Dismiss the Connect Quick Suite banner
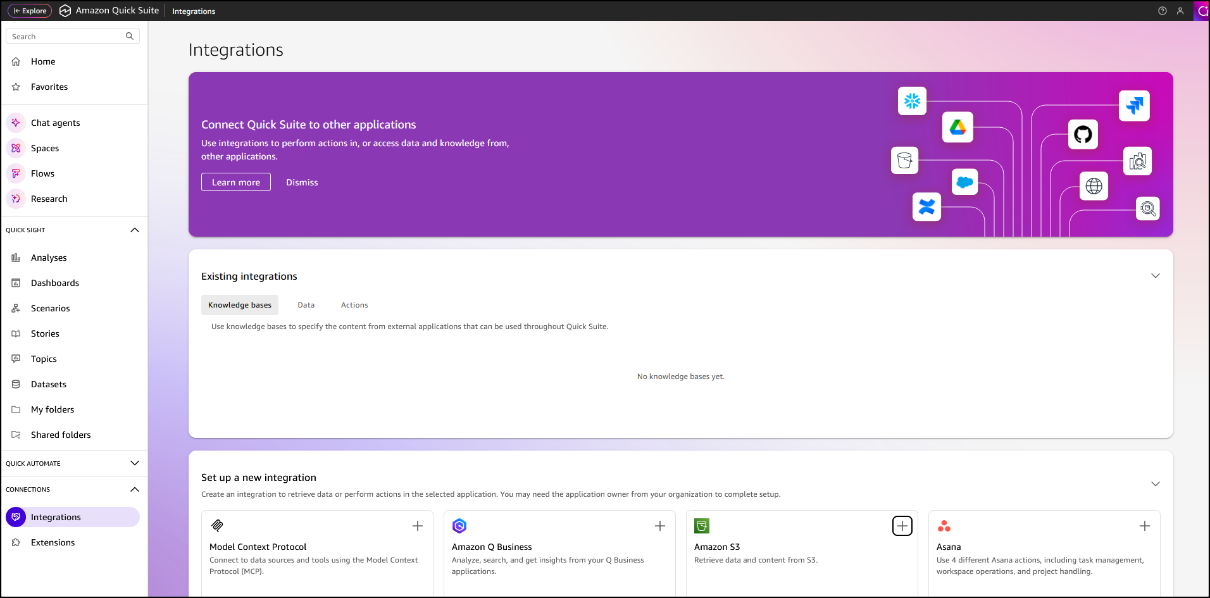Viewport: 1210px width, 598px height. (x=302, y=182)
